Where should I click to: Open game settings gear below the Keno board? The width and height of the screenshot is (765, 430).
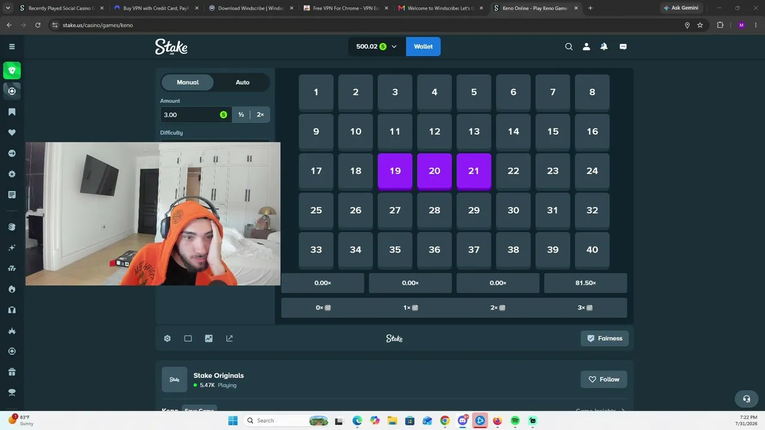(167, 339)
